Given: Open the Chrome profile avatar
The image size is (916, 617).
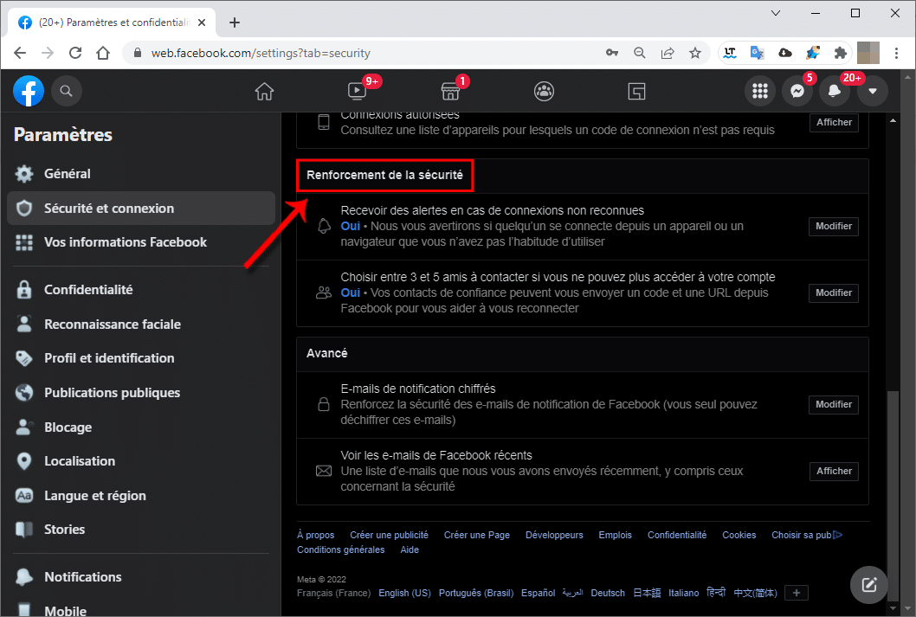Looking at the screenshot, I should (x=868, y=53).
